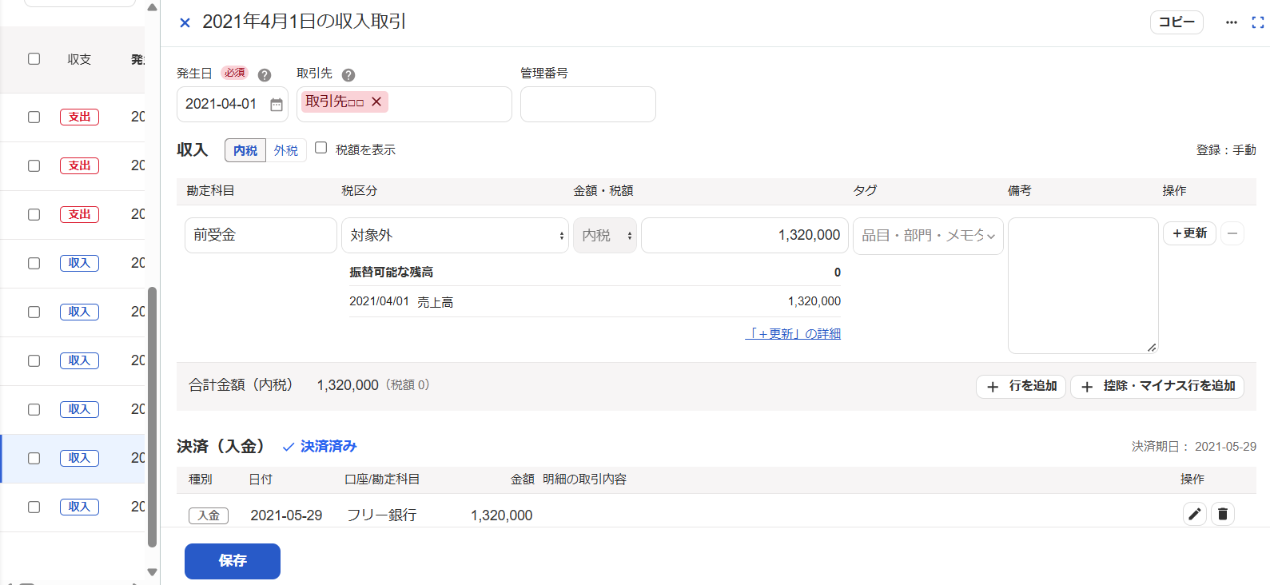Close the 2021年4月1日の収入取引 panel
The width and height of the screenshot is (1270, 585).
pyautogui.click(x=185, y=22)
